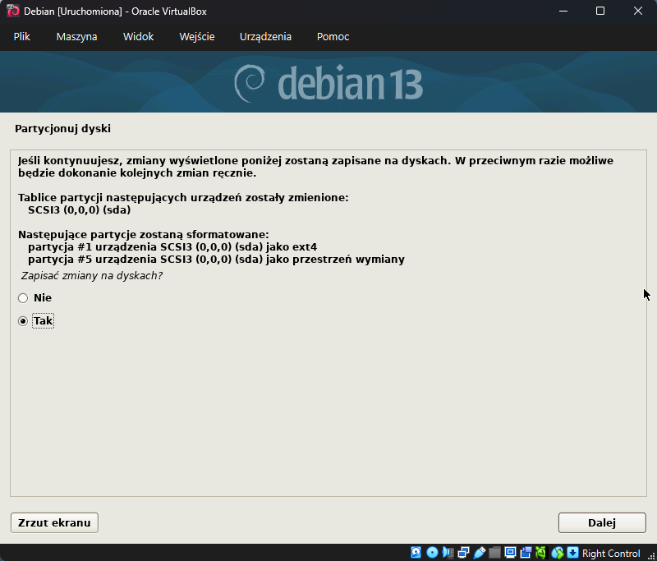657x561 pixels.
Task: Open the Urządzenia menu
Action: pyautogui.click(x=265, y=37)
